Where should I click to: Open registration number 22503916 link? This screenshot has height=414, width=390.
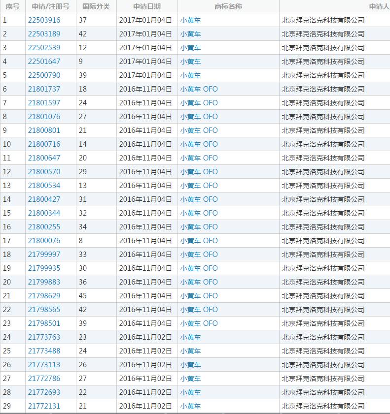[44, 20]
